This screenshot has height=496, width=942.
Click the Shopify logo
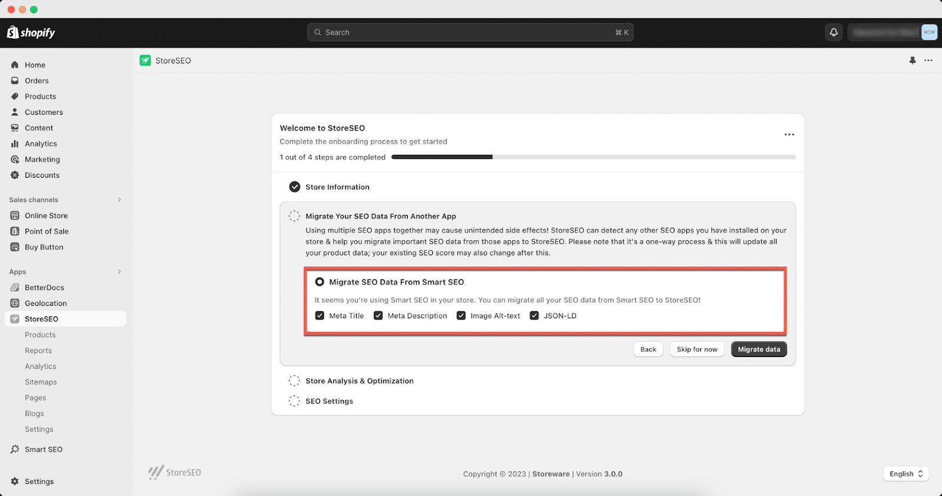tap(31, 32)
